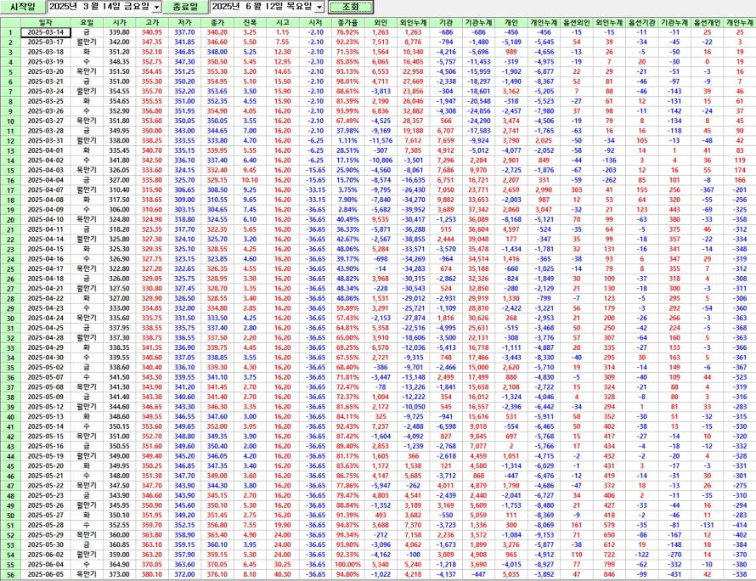
Task: Click the 376.10 종가 cell
Action: [x=217, y=574]
